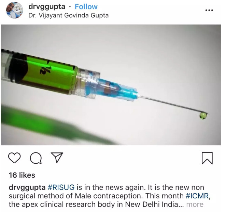Click the blue needle hub in photo

tap(115, 89)
